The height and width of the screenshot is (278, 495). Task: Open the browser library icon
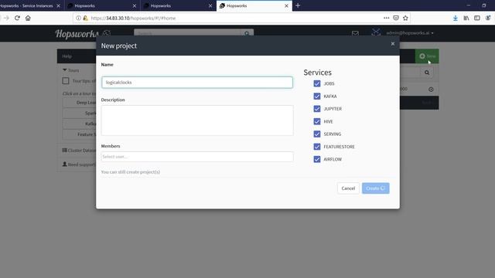(x=466, y=18)
